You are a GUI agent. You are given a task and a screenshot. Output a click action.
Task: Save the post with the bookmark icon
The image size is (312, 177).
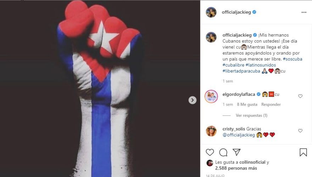303,152
